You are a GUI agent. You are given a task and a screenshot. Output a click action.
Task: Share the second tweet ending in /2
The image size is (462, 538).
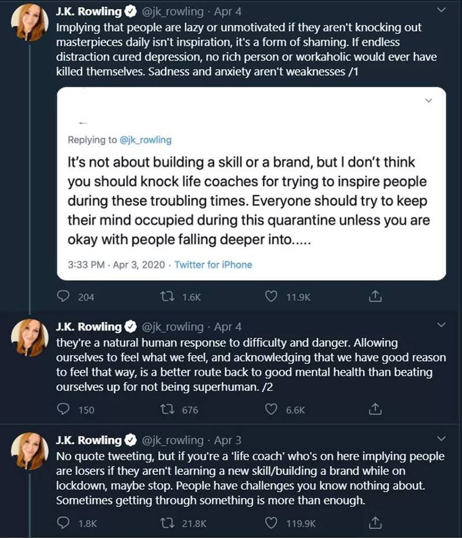click(375, 410)
